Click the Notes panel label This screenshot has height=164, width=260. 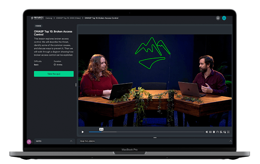pos(39,141)
